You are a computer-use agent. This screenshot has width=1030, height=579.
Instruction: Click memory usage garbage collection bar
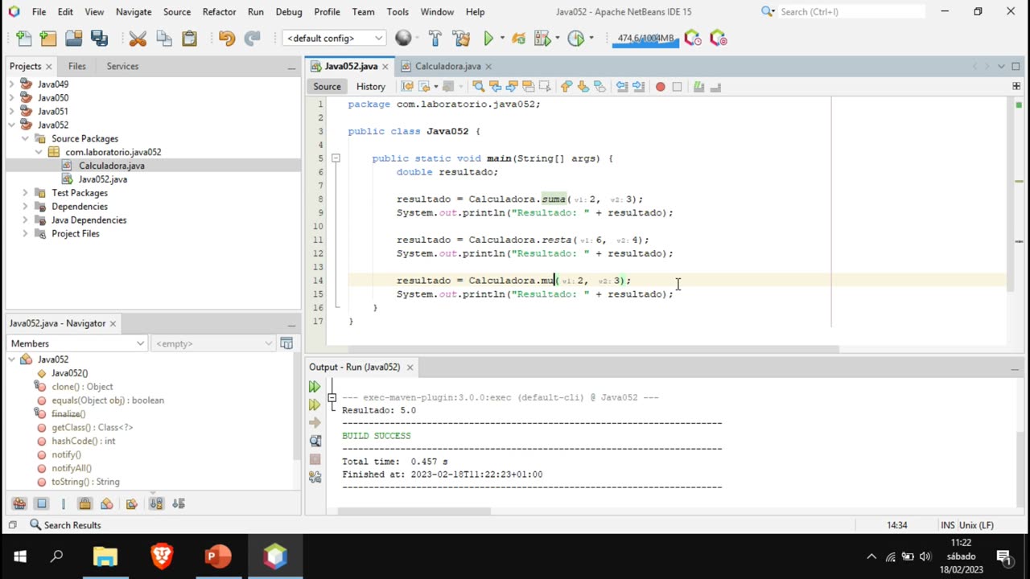click(x=645, y=38)
